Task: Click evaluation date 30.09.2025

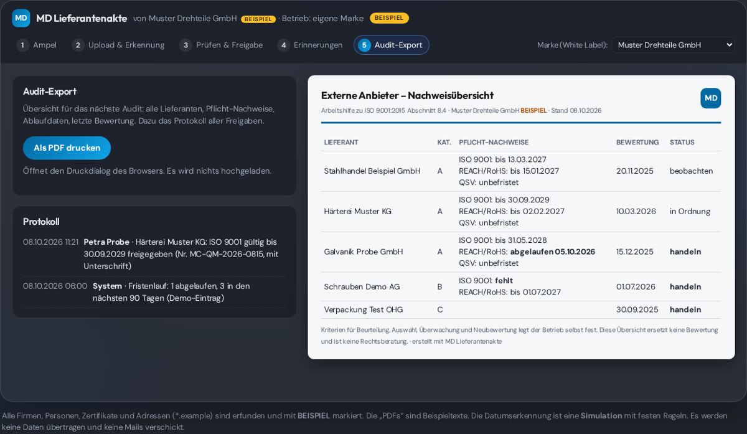Action: (637, 310)
